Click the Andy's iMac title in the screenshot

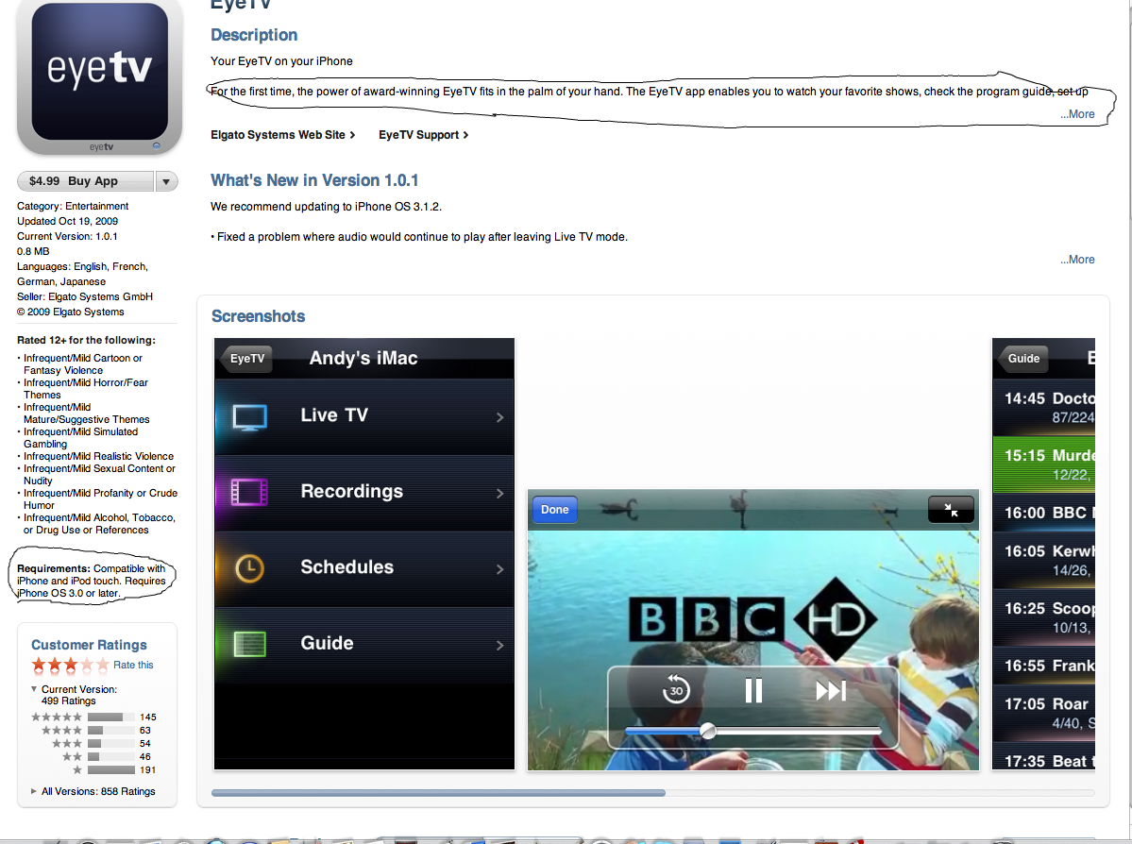point(363,358)
